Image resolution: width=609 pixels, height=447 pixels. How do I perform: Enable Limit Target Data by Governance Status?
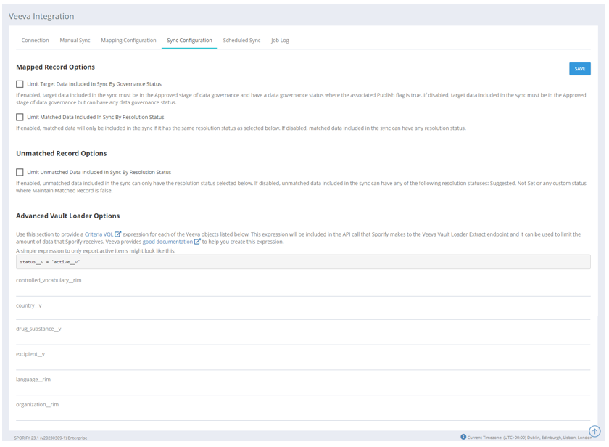(20, 84)
